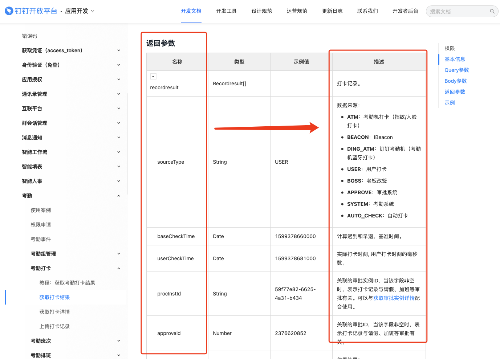Expand 智能人事 section
Screen dimensions: 500x359
pyautogui.click(x=118, y=181)
